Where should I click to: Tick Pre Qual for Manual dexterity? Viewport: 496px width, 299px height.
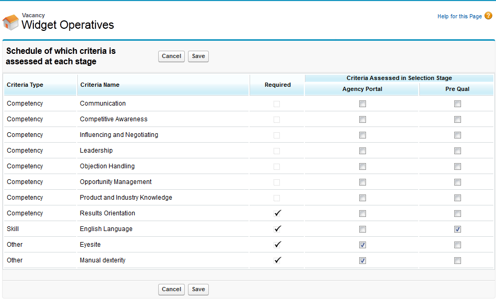(457, 260)
